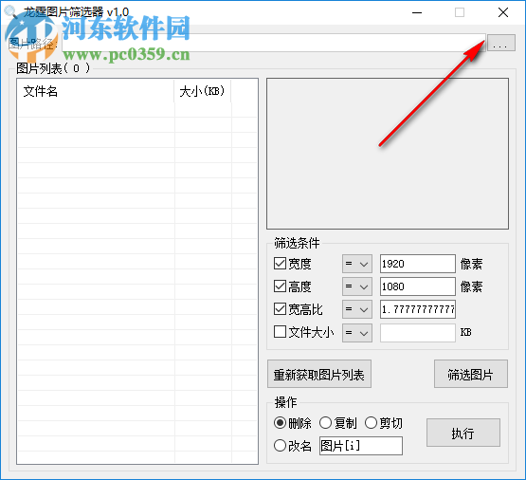Close the 龙霆图片筛选器 window

[x=503, y=12]
